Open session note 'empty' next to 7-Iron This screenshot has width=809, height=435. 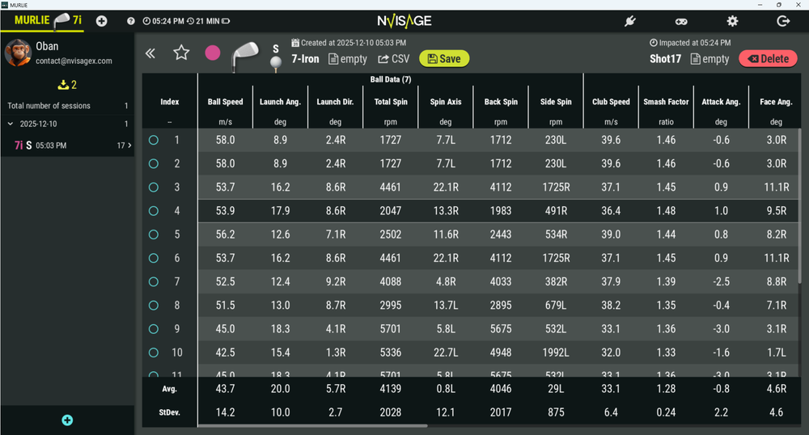(348, 59)
